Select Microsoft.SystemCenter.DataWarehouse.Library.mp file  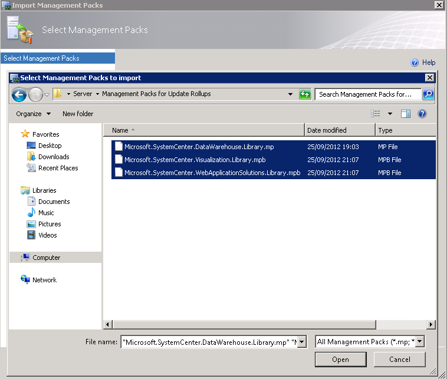(199, 147)
